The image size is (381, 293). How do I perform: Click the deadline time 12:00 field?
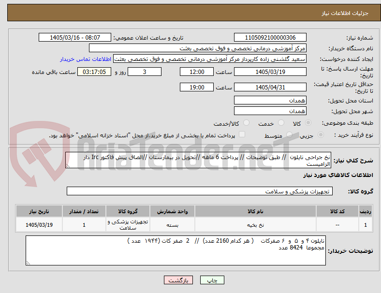[x=197, y=72]
